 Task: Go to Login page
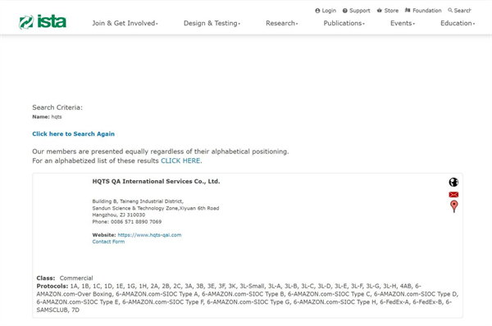click(326, 11)
